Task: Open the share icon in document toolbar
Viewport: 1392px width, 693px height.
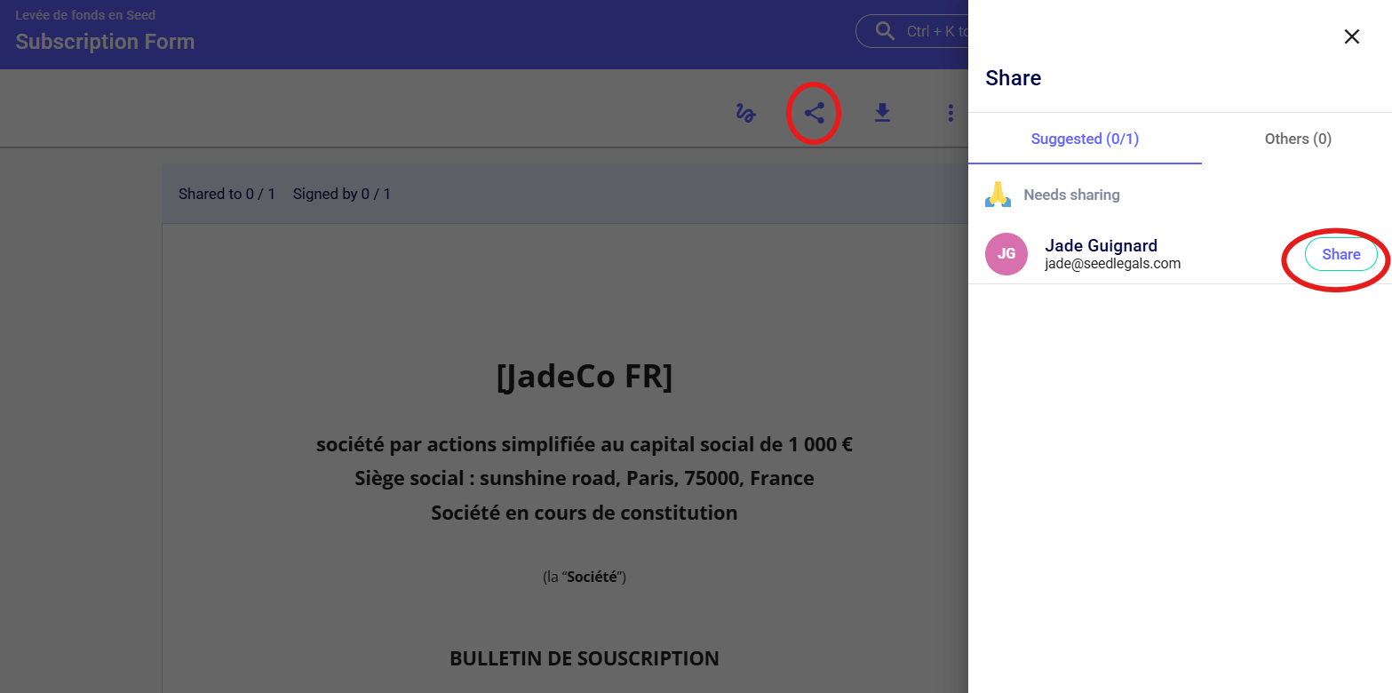Action: pyautogui.click(x=814, y=113)
